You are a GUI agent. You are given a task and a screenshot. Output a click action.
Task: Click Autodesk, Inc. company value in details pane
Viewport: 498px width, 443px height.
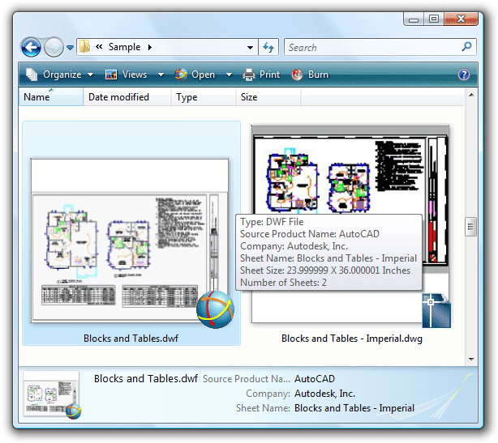pos(324,394)
